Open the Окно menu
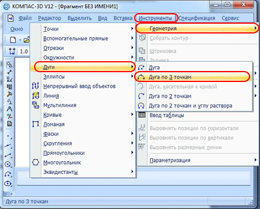The height and width of the screenshot is (209, 260). (17, 29)
